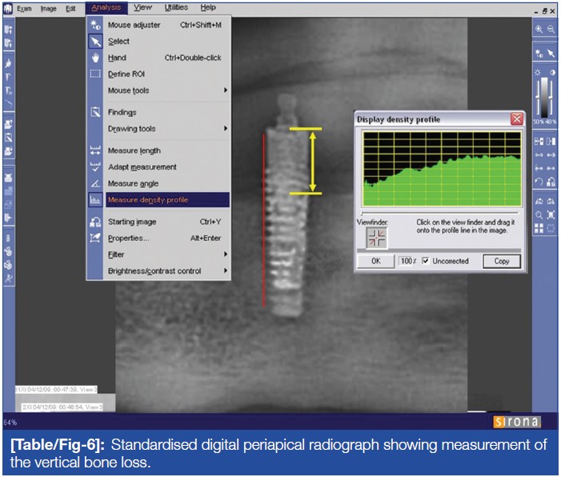Close the Display density profile dialog
Viewport: 561px width, 477px height.
(516, 119)
